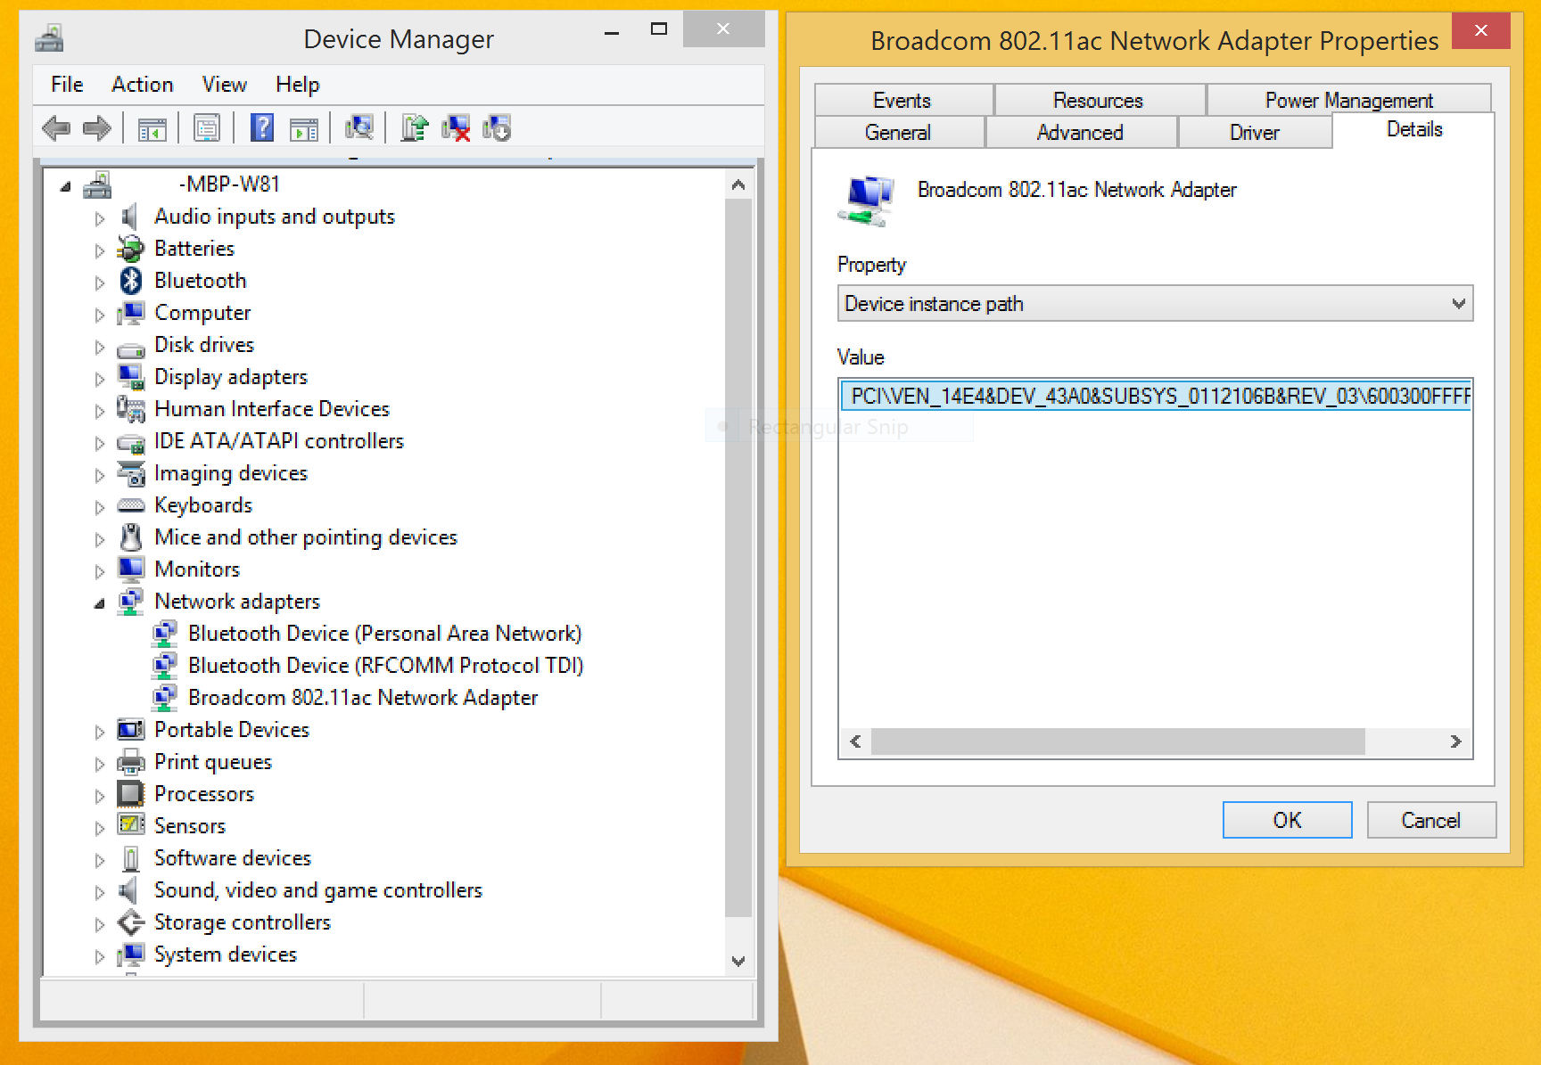Open the Power Management tab
Viewport: 1541px width, 1065px height.
point(1349,100)
